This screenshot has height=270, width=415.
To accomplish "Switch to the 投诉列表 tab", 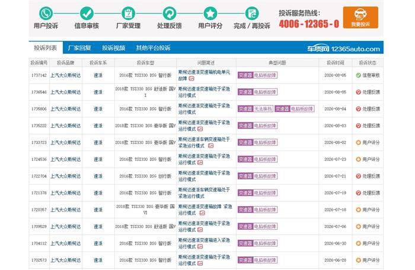I will pos(46,48).
